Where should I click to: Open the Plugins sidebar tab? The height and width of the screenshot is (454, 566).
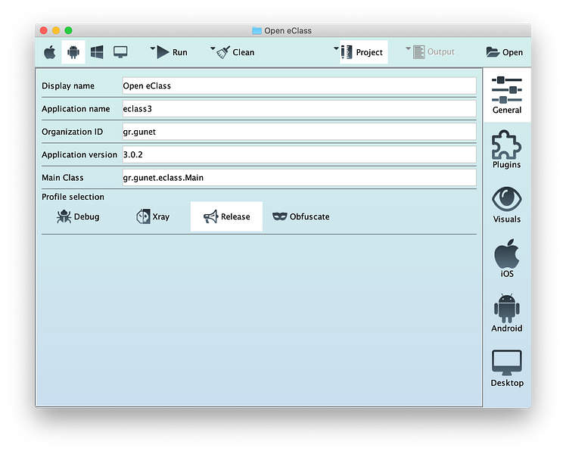(x=507, y=149)
